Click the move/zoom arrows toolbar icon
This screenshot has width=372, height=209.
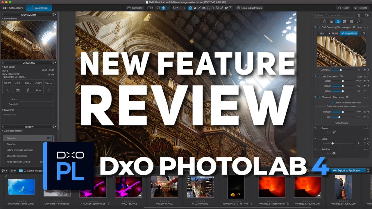click(163, 8)
